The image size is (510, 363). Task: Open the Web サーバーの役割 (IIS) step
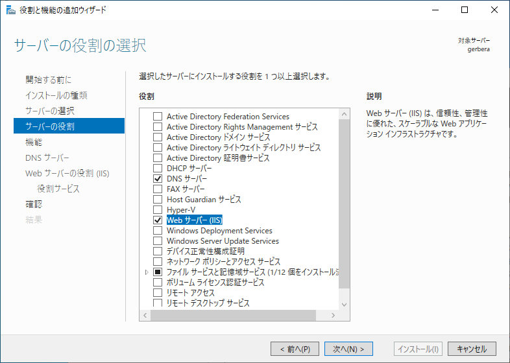pos(67,173)
